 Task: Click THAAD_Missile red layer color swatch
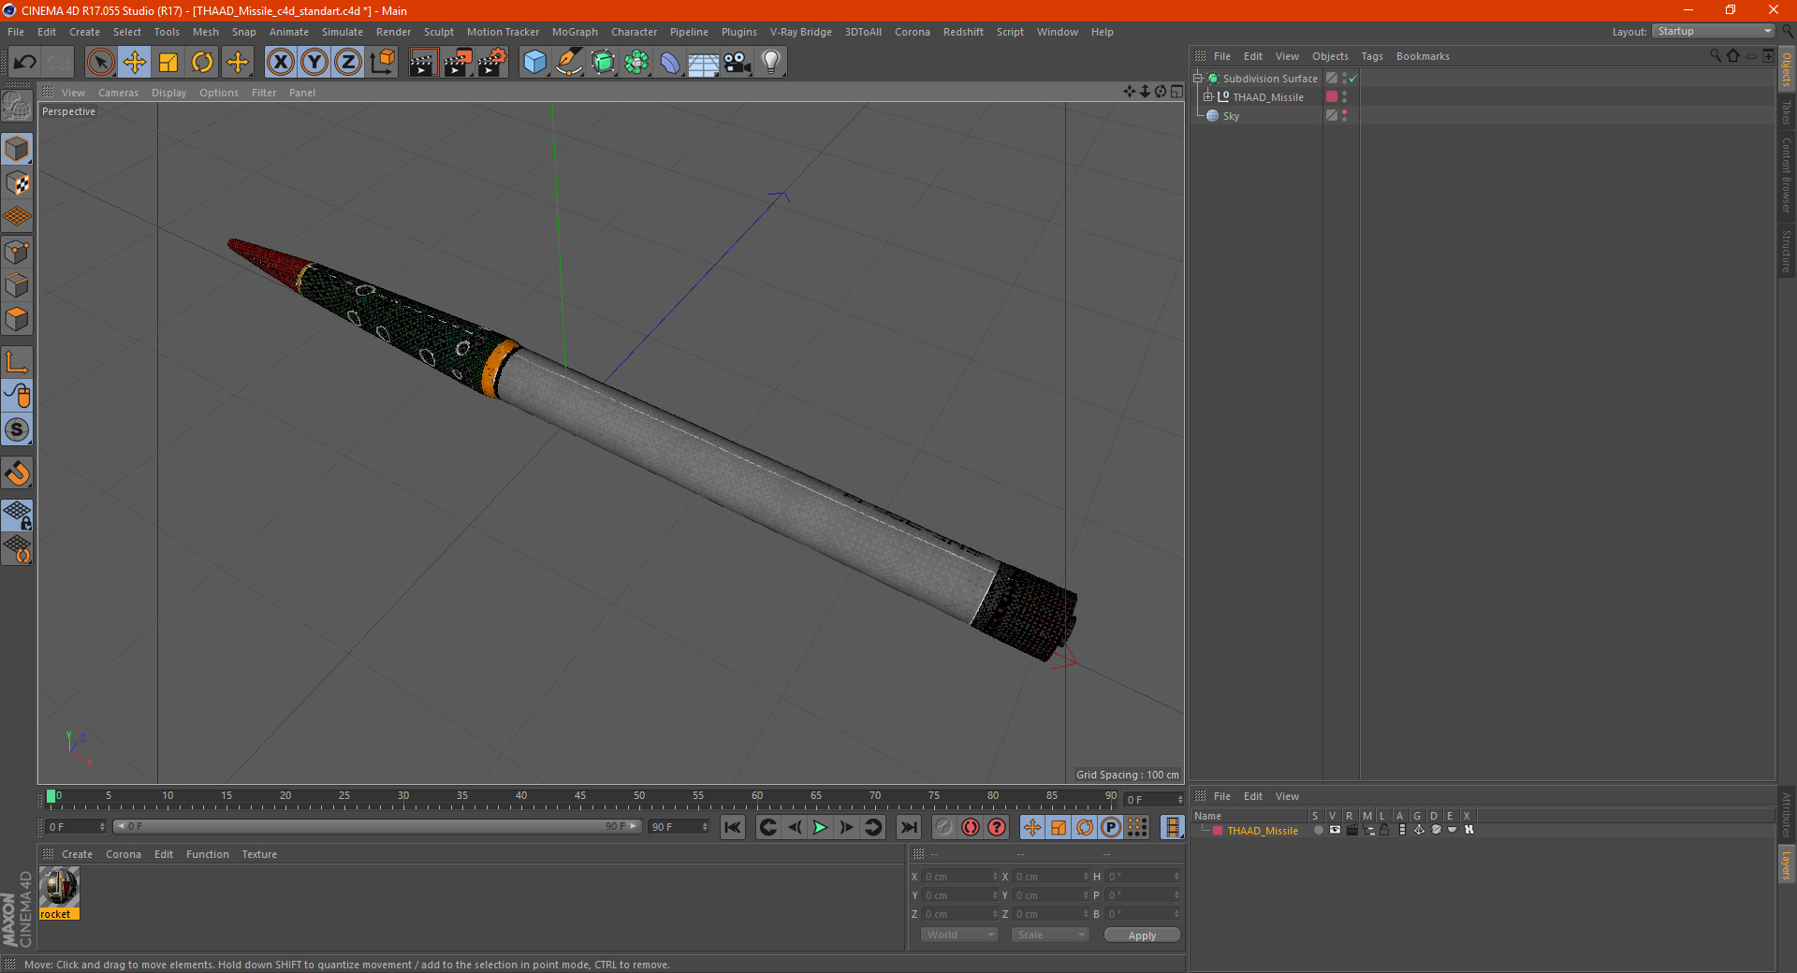[1332, 96]
